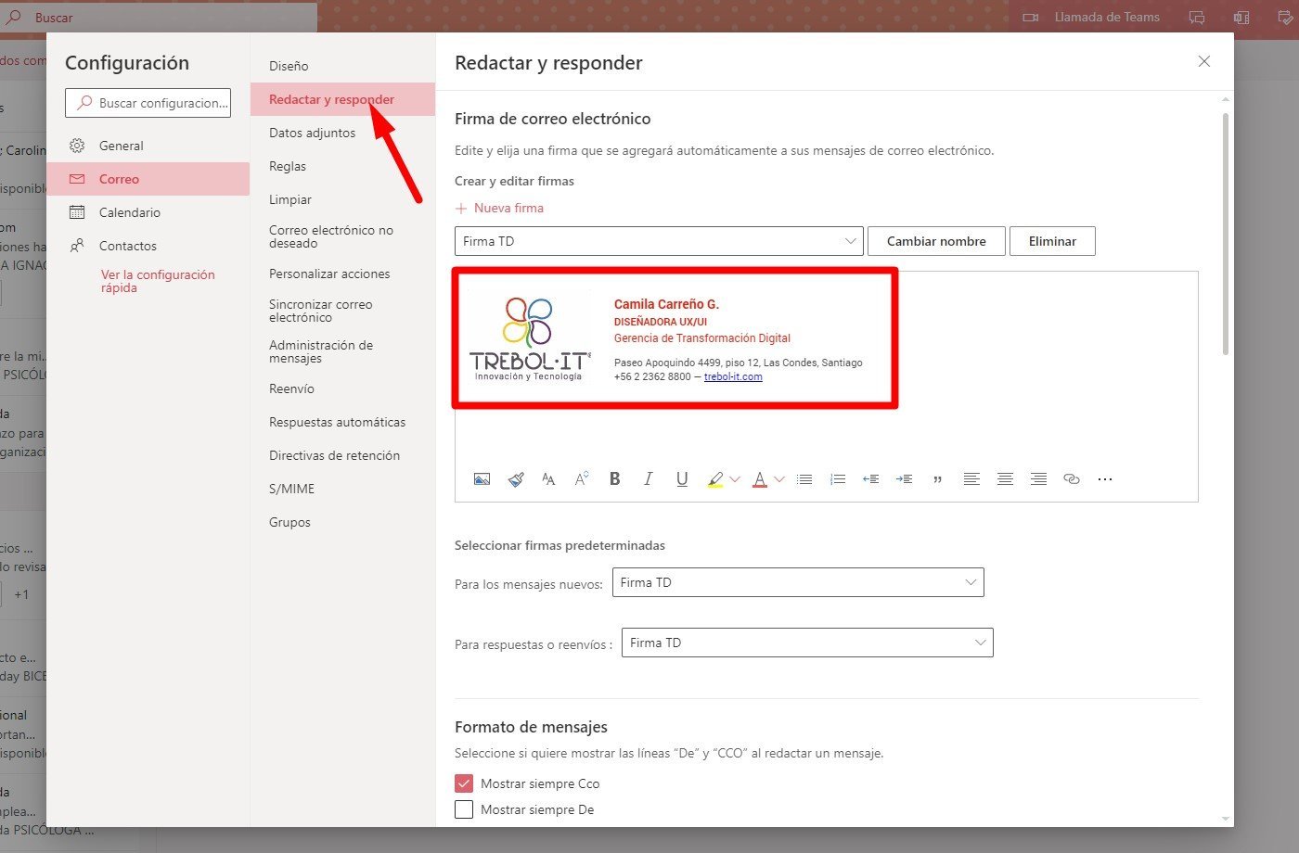This screenshot has height=853, width=1299.
Task: Click the Buscar search box in Outlook
Action: (x=158, y=17)
